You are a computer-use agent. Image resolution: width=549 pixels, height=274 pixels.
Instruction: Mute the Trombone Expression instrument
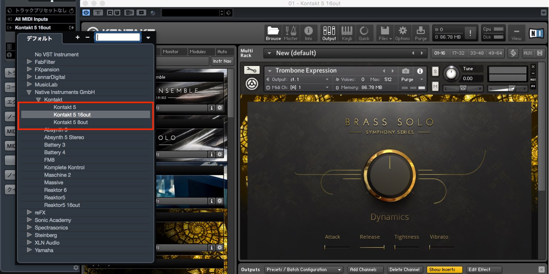(435, 87)
